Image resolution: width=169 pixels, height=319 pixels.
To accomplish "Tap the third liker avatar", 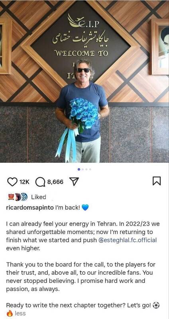I will (x=24, y=197).
